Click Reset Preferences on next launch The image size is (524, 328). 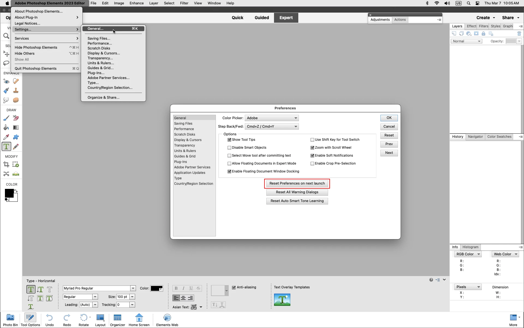pos(297,183)
